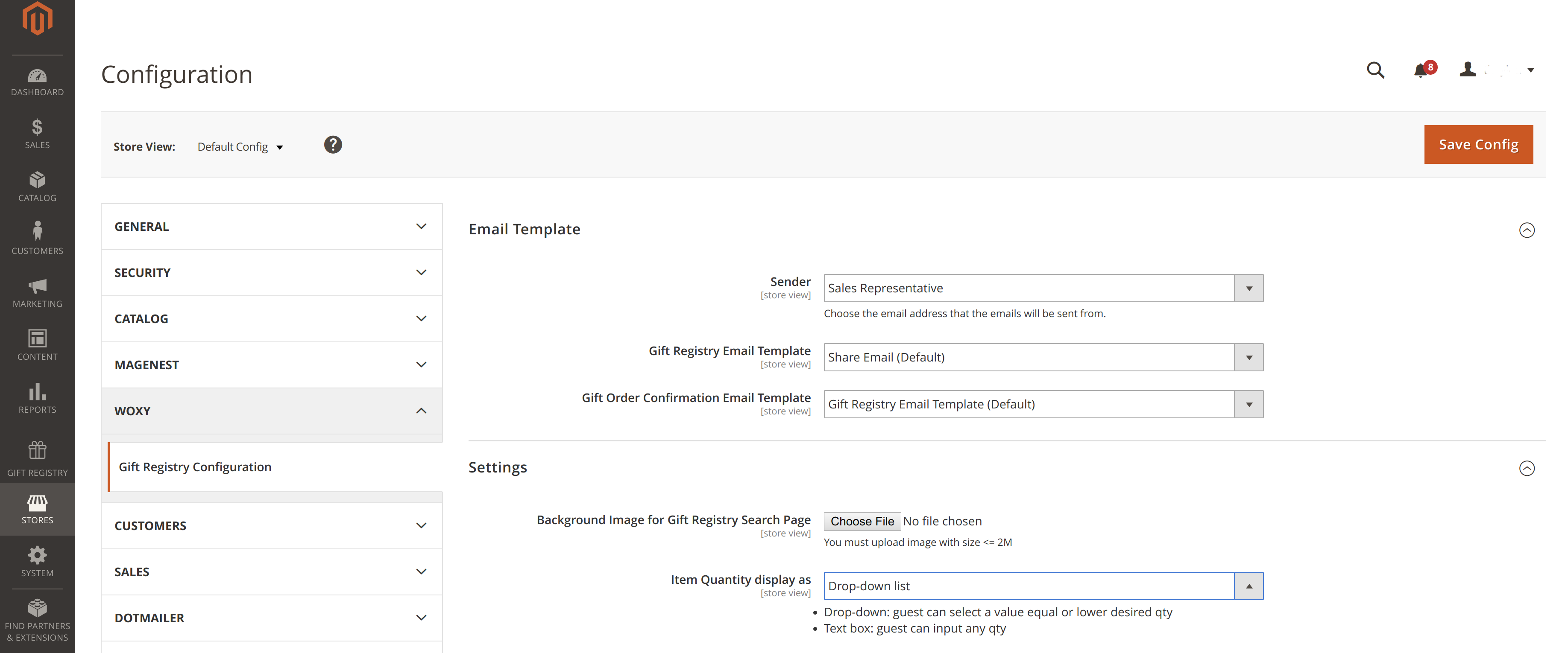Select Gift Registry Configuration tab

pos(195,466)
